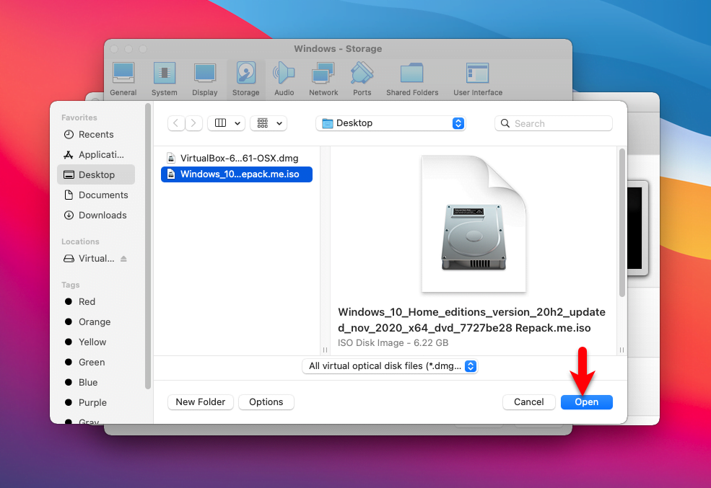The width and height of the screenshot is (711, 488).
Task: Click the Downloads arrow icon in sidebar
Action: pos(69,216)
